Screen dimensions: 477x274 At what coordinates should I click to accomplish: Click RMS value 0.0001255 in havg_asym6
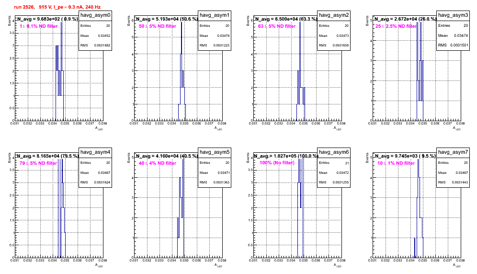(x=341, y=183)
